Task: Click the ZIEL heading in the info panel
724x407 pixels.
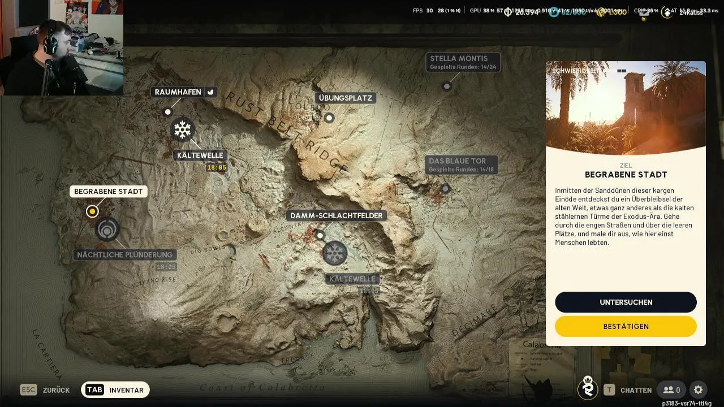Action: (626, 166)
